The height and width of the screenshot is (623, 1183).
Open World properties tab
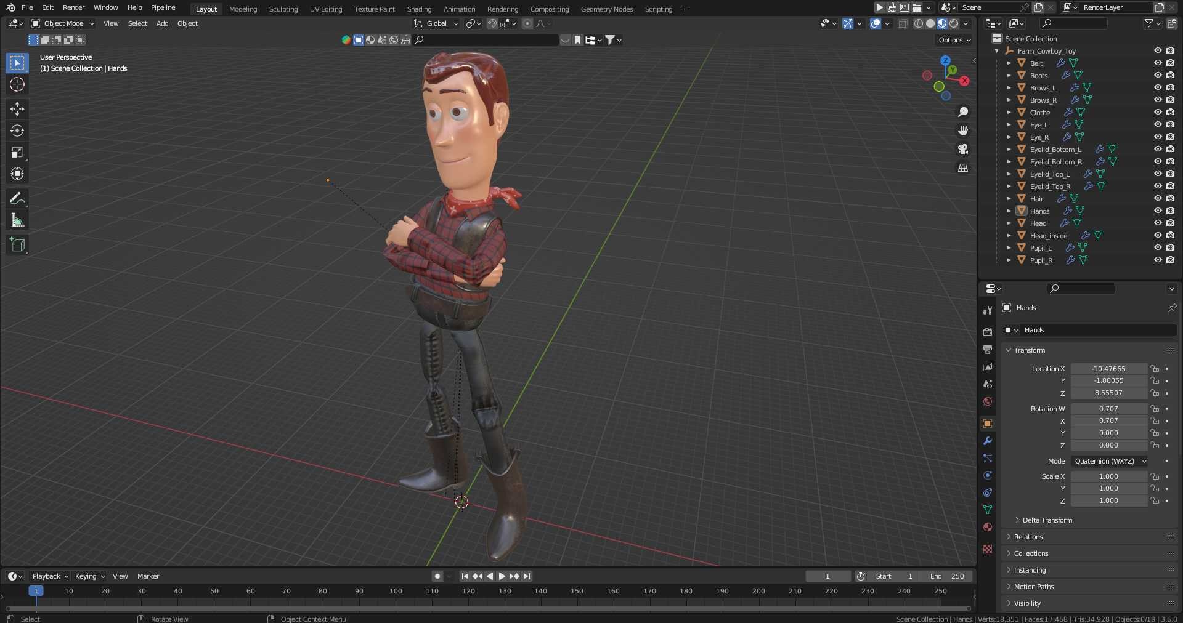point(988,401)
